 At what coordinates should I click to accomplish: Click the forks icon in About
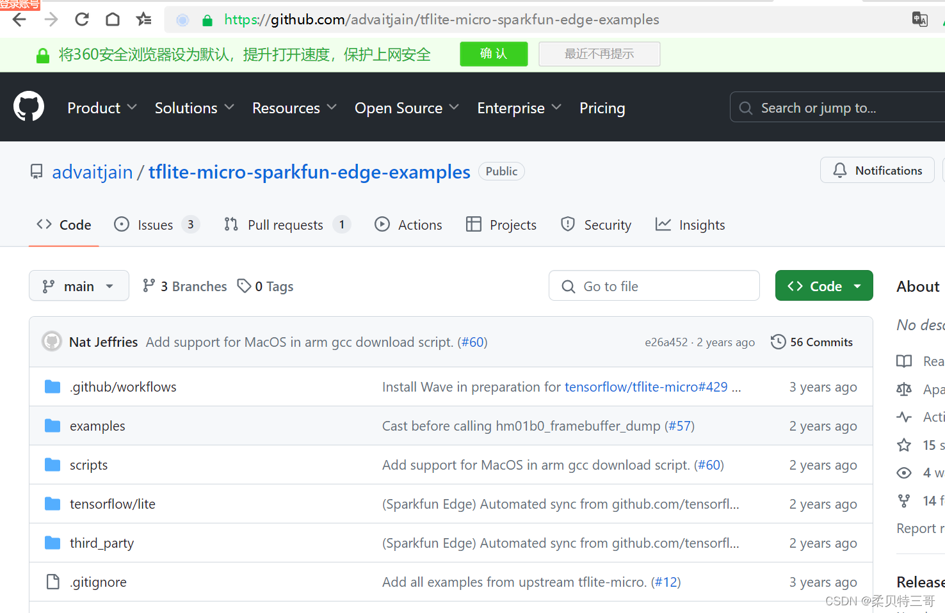(904, 500)
